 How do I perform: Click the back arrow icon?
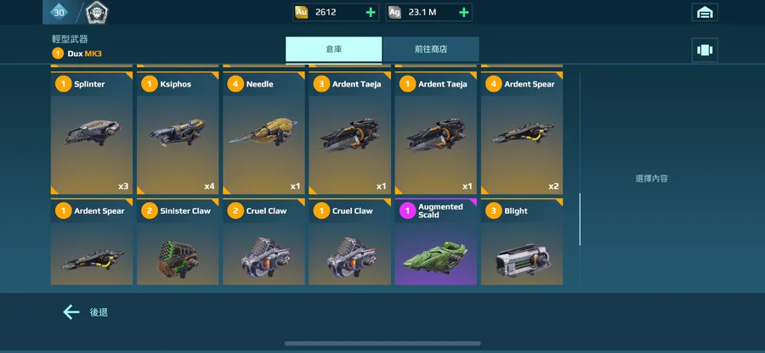click(x=71, y=312)
